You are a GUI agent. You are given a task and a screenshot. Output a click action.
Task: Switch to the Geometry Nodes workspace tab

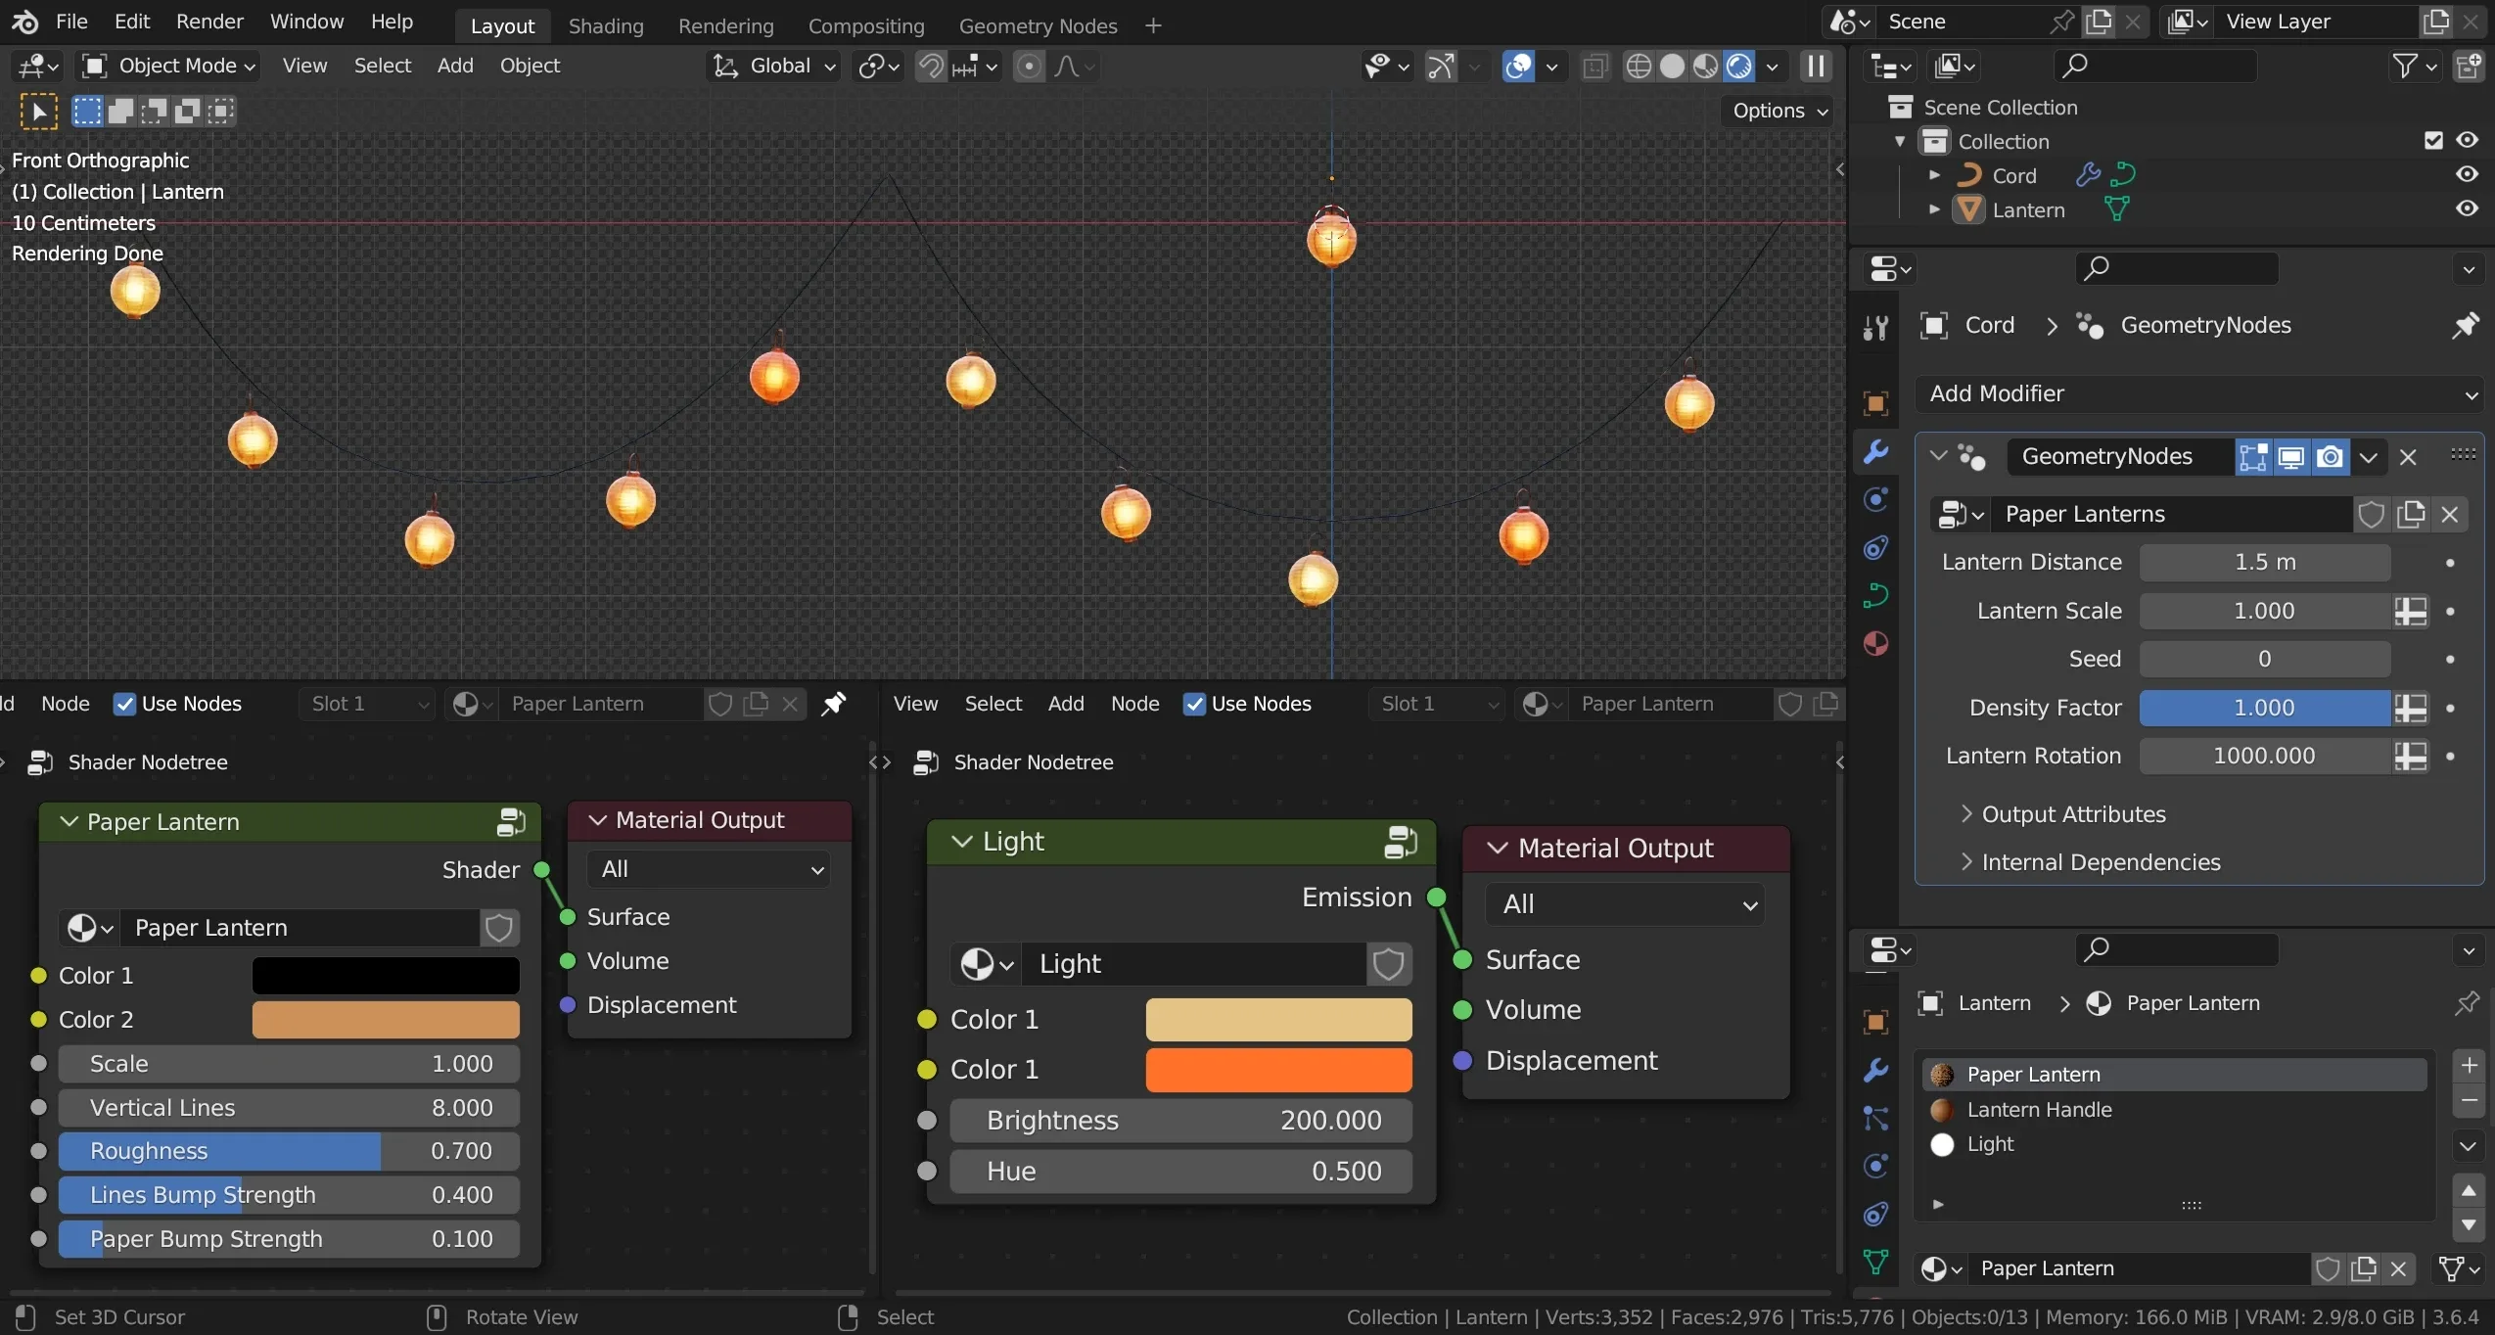(1038, 26)
